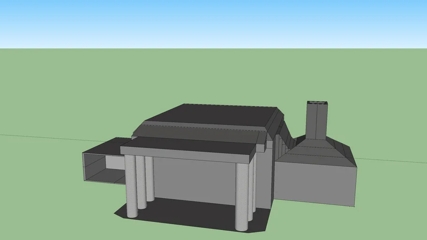Click the sloped roof band above the porch
The height and width of the screenshot is (240, 427).
[197, 133]
